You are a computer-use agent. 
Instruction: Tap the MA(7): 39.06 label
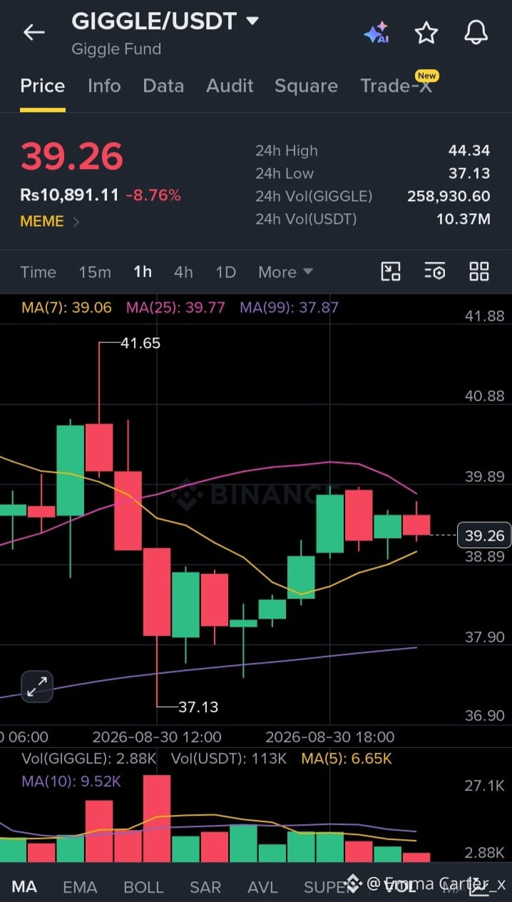click(66, 308)
